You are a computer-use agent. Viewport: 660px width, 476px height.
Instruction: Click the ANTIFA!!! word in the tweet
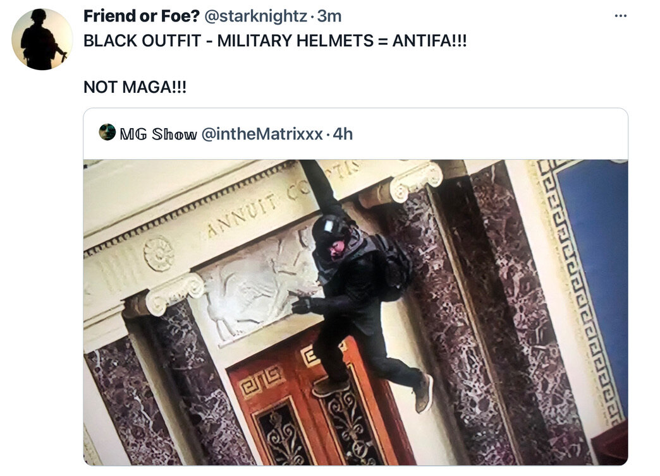(429, 41)
